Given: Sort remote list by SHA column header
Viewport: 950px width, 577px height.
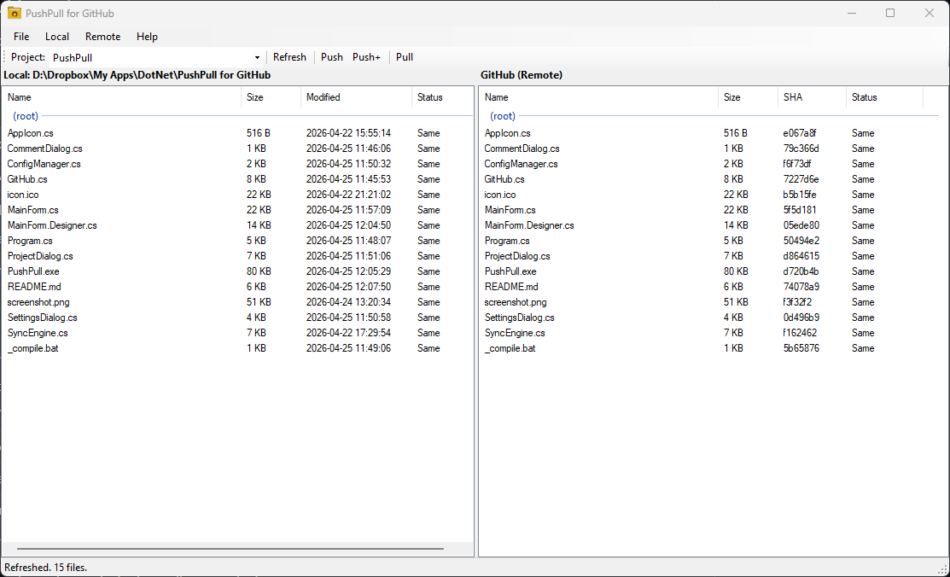Looking at the screenshot, I should pos(812,97).
